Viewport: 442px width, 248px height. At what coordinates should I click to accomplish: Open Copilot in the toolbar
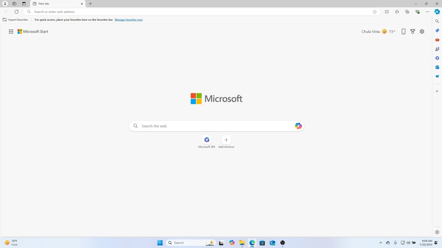[437, 12]
